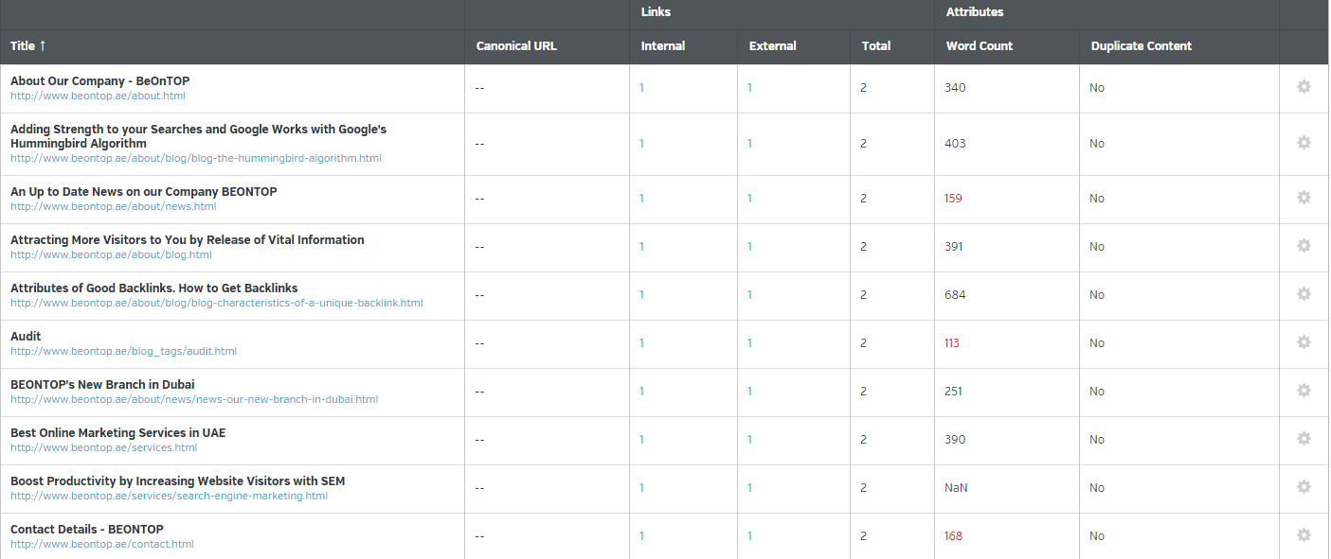Sort by Internal links column
Screen dimensions: 1331x559
coord(663,45)
